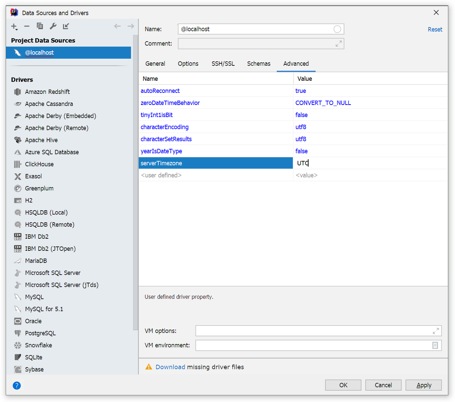This screenshot has height=402, width=455.
Task: Confirm with OK button
Action: [343, 385]
